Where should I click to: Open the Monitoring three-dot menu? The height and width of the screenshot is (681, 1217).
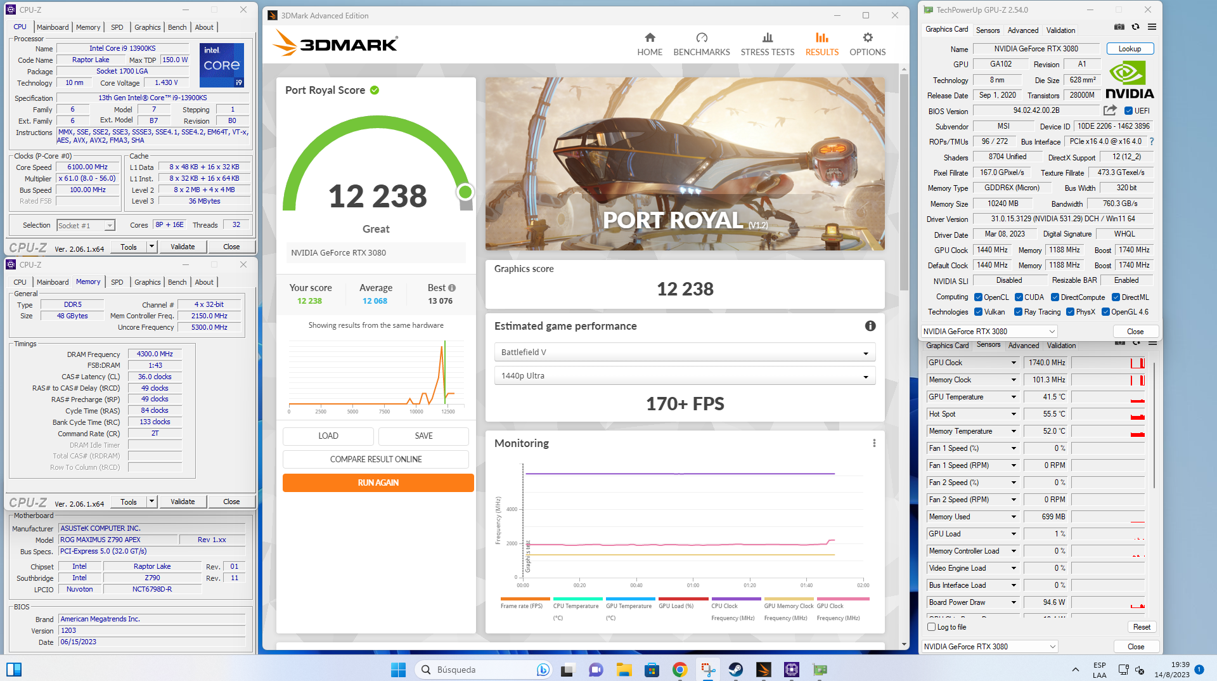[874, 443]
